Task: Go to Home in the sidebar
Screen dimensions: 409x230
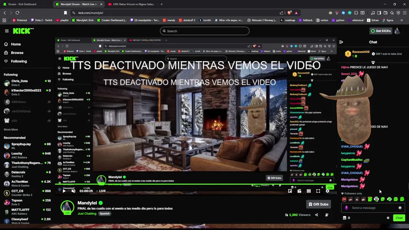Action: 12,44
